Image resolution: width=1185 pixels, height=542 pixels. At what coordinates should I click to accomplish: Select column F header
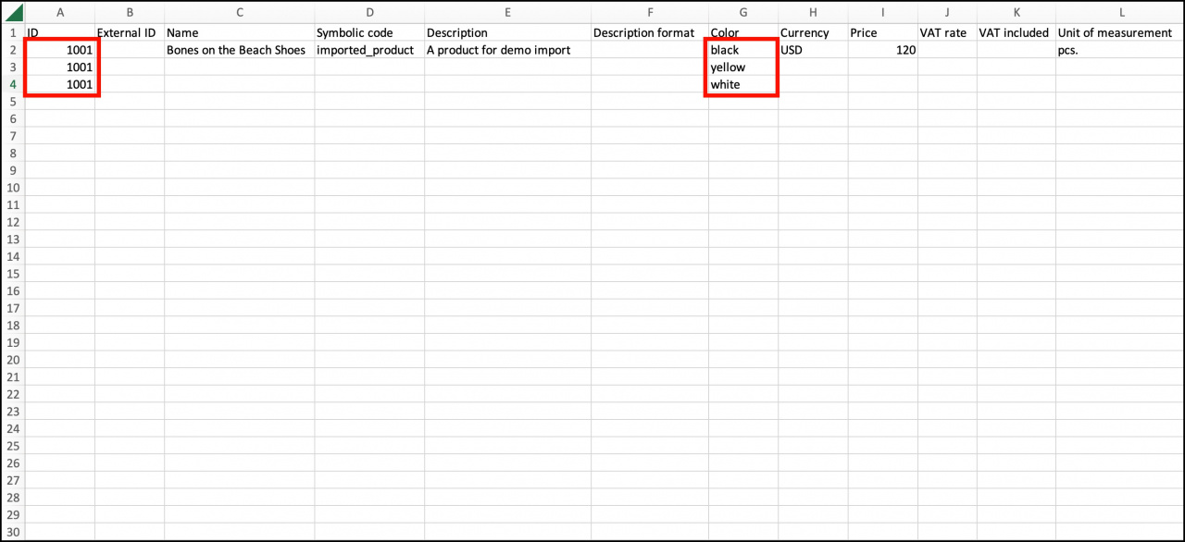click(650, 13)
